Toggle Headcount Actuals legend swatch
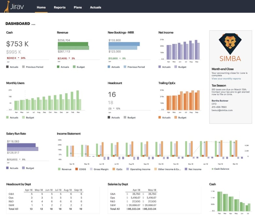Image resolution: width=255 pixels, height=215 pixels. coord(109,117)
